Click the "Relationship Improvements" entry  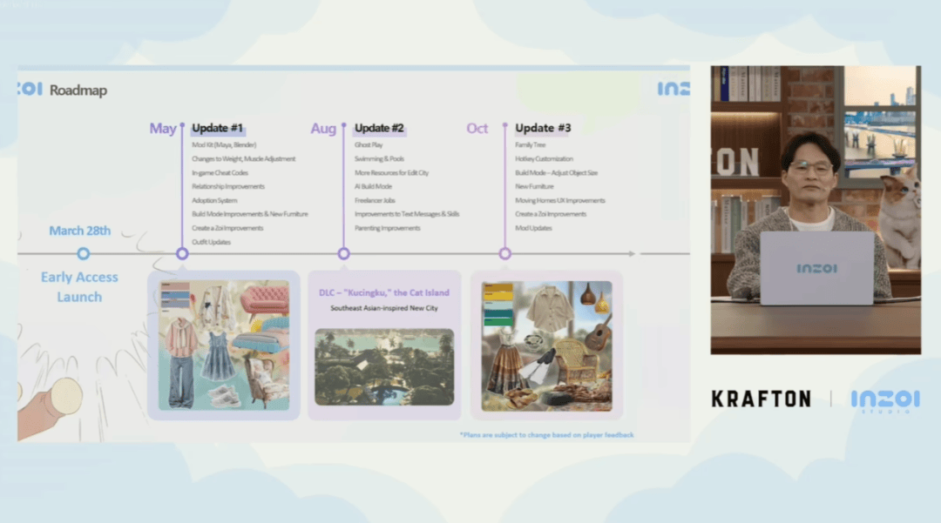pos(228,186)
